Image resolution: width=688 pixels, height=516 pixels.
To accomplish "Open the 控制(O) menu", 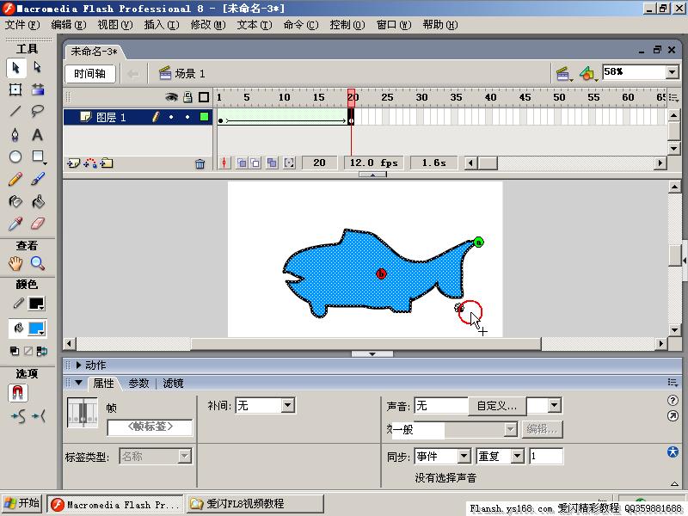I will [347, 25].
